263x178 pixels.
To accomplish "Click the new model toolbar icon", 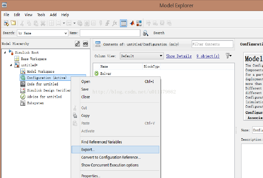I will click(6, 23).
